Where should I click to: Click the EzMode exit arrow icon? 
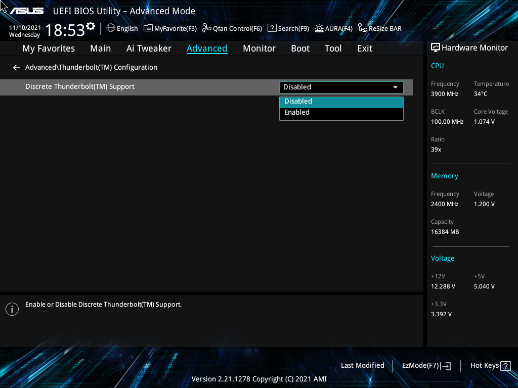coord(446,366)
